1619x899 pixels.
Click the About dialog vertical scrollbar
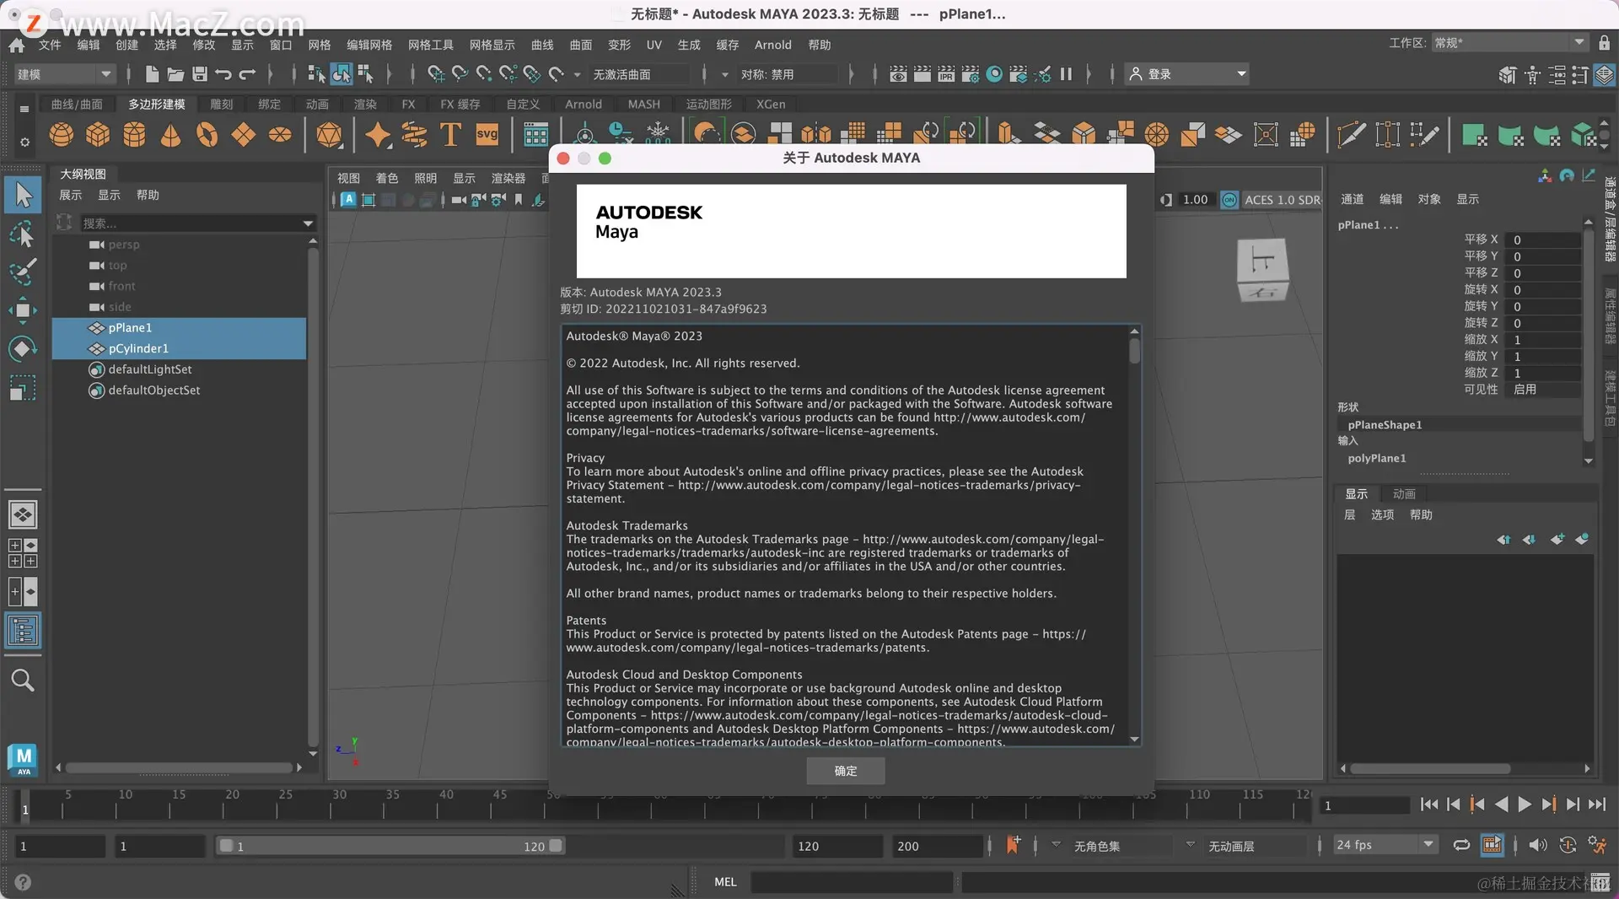[x=1134, y=350]
